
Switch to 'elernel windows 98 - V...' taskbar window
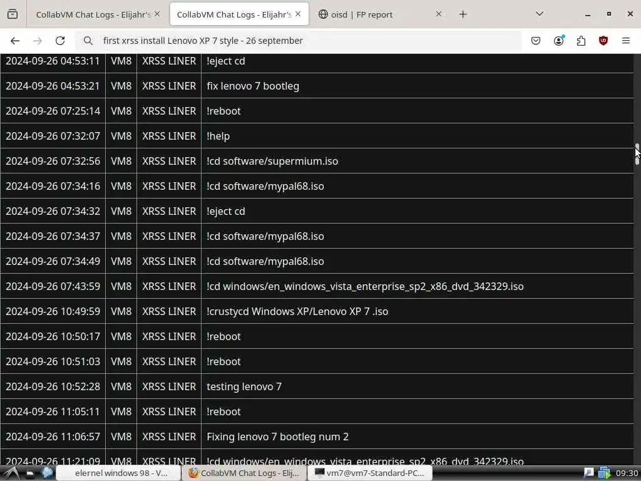pyautogui.click(x=118, y=473)
